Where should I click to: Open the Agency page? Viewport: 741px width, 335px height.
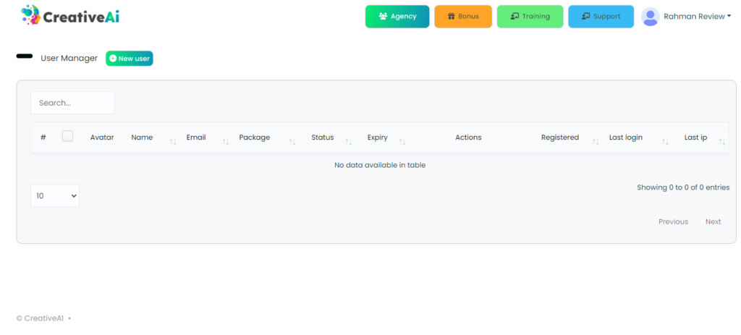(397, 17)
